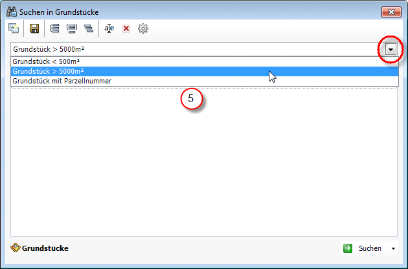Collapse the saved searches dropdown list
408x269 pixels.
[390, 49]
